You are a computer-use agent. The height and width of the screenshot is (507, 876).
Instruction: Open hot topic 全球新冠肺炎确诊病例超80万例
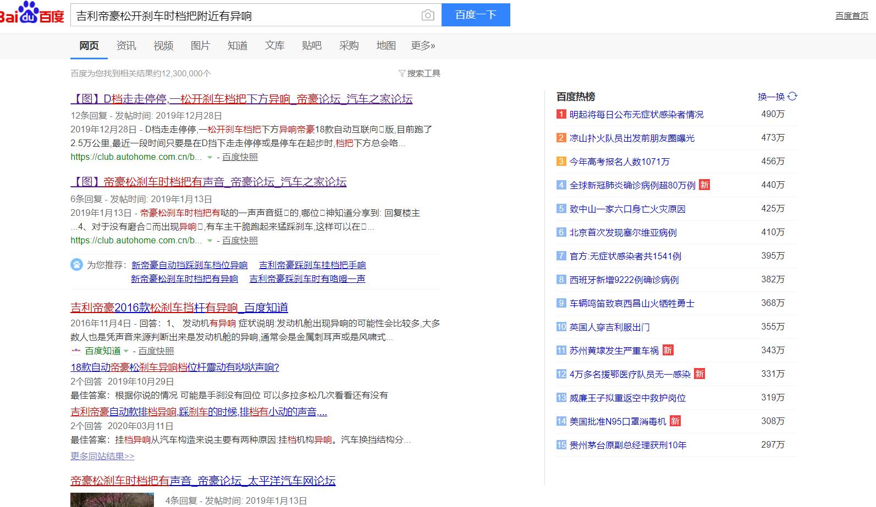[632, 185]
